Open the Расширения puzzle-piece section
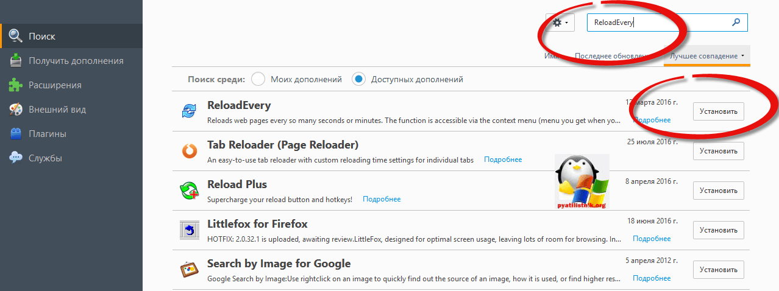The width and height of the screenshot is (779, 291). (x=55, y=85)
